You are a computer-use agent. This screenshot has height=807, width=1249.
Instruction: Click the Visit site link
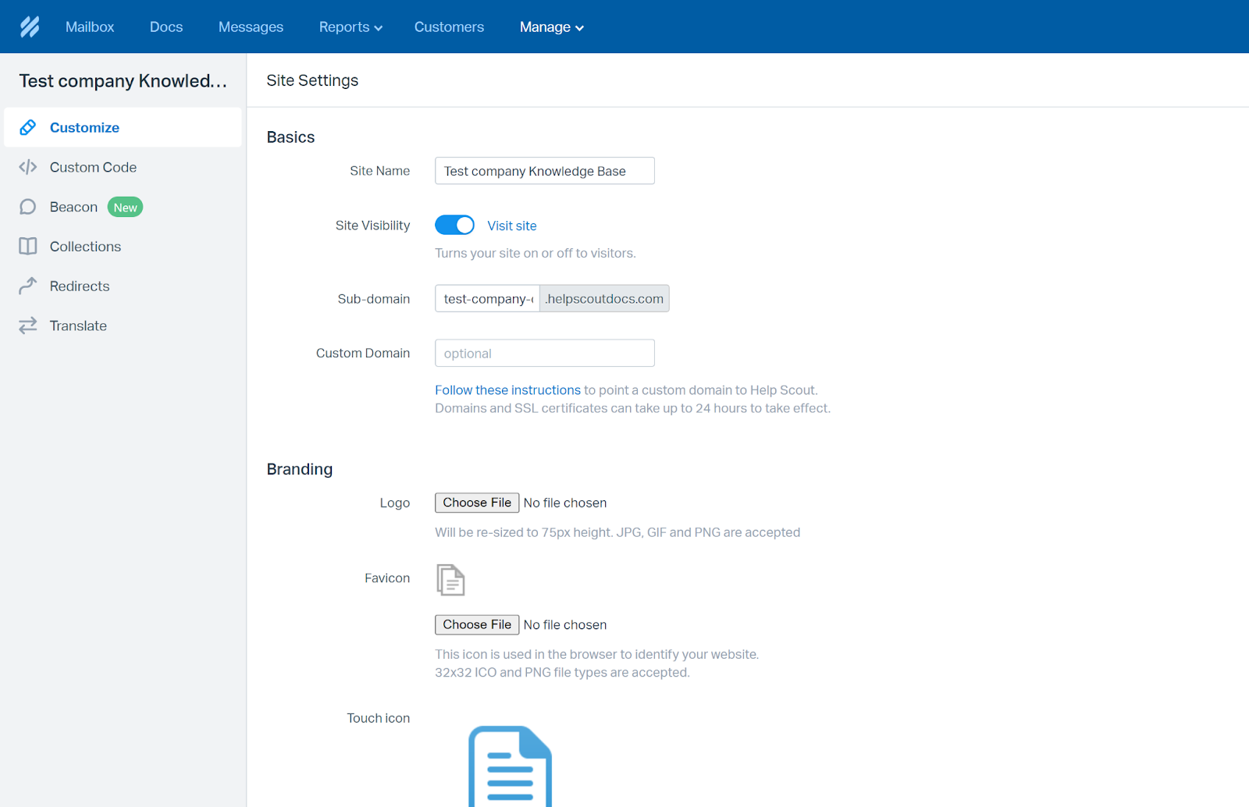(x=511, y=226)
